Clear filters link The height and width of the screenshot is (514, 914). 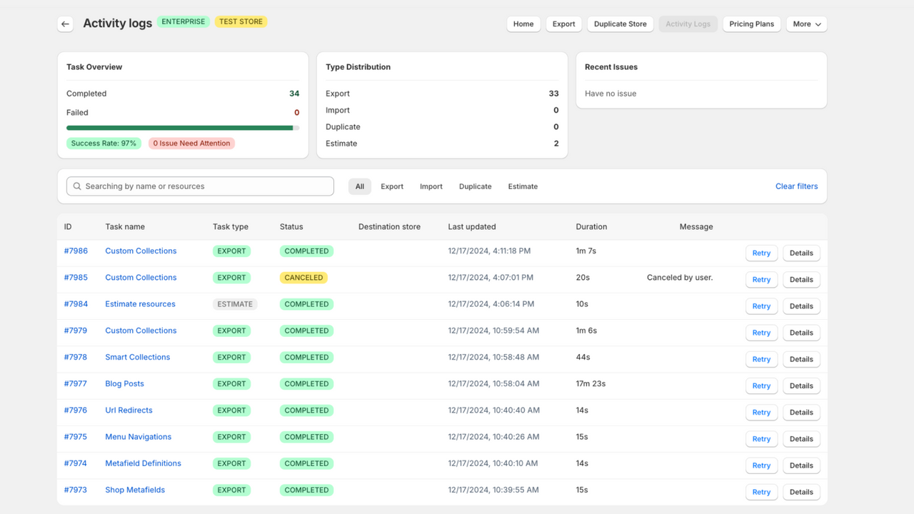tap(797, 186)
